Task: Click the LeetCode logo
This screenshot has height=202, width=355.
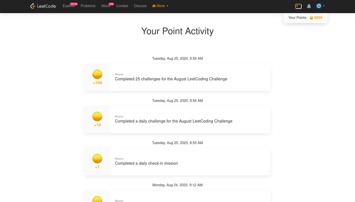Action: coord(43,6)
